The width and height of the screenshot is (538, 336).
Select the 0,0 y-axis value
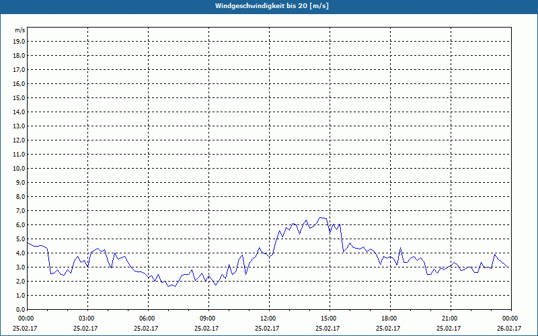[20, 309]
